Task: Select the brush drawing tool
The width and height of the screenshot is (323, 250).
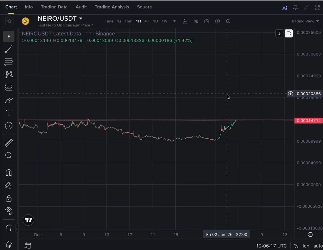Action: [x=9, y=100]
